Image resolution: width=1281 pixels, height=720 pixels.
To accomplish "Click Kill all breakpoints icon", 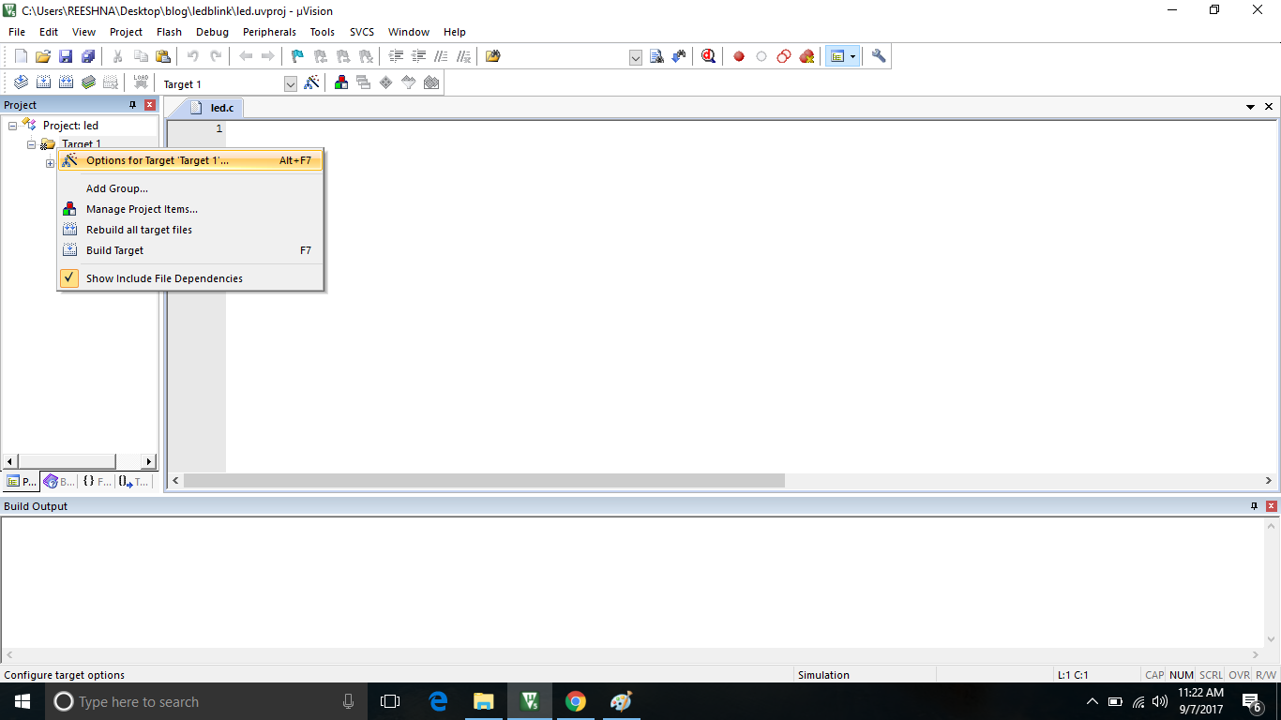I will [806, 56].
